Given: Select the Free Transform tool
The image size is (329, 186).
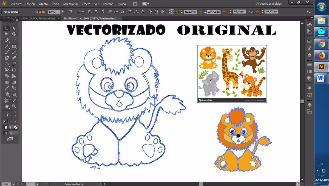Looking at the screenshot, I should point(14,70).
